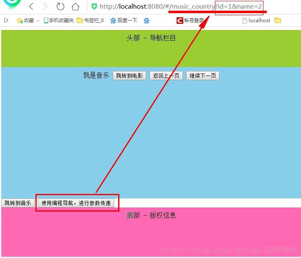Click 使用编程导航，进行参数传递 button

[76, 203]
